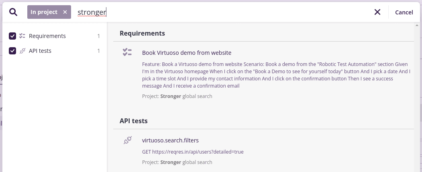Select the API tests filter label
The height and width of the screenshot is (172, 422).
coord(40,51)
